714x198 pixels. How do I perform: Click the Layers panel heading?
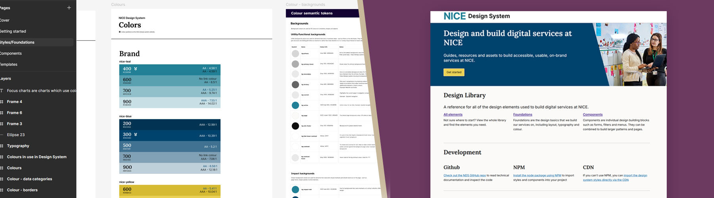click(x=6, y=79)
